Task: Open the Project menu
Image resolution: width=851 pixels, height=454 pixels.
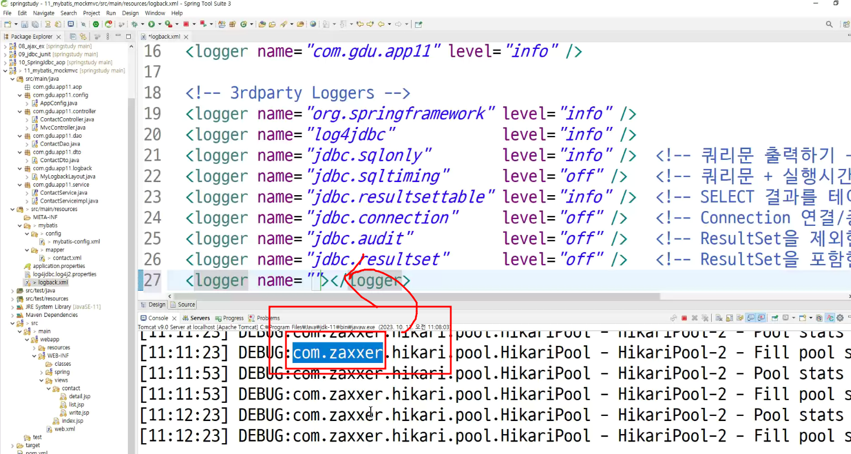Action: [92, 13]
